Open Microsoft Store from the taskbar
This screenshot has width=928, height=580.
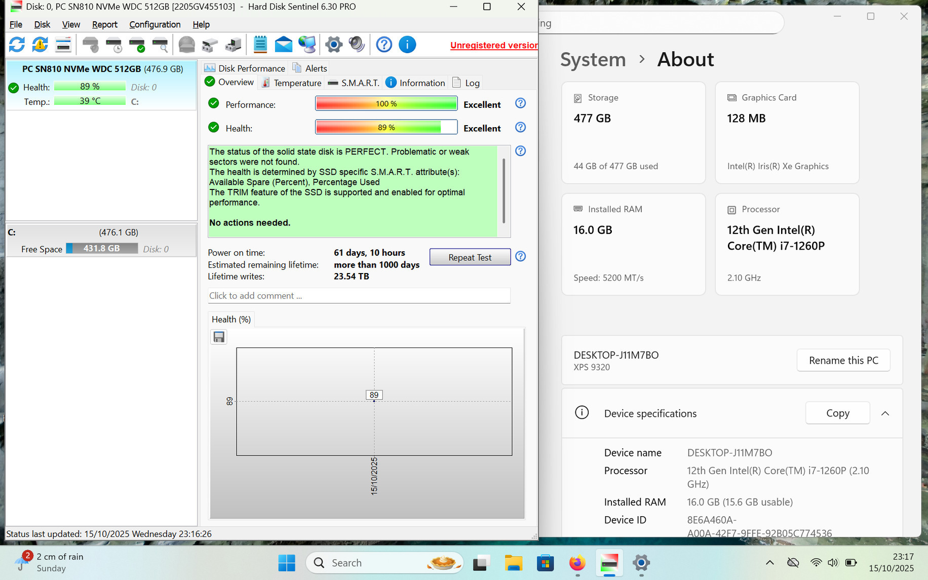[546, 563]
